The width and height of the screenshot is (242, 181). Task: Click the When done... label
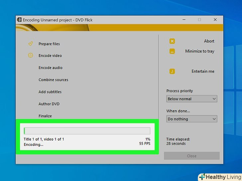pos(178,111)
